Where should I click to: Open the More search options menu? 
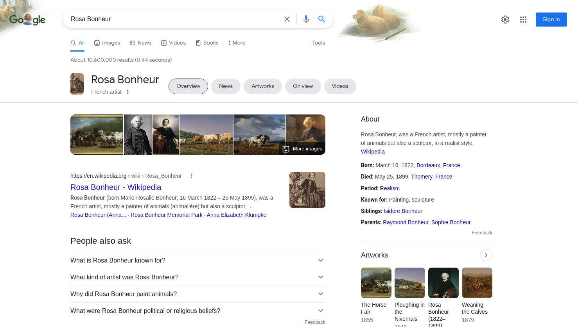pos(237,43)
